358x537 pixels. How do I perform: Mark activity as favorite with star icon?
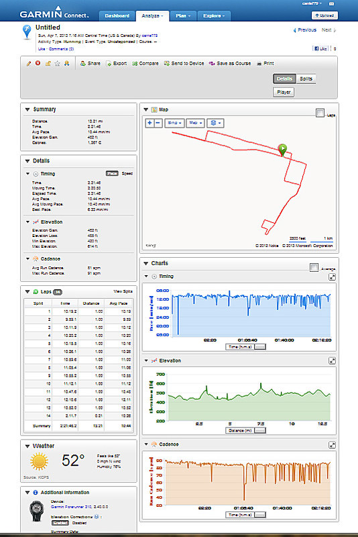coord(58,63)
